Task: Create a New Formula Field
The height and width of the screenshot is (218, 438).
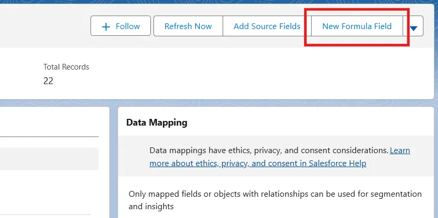Action: [357, 26]
